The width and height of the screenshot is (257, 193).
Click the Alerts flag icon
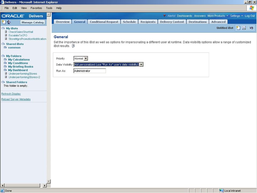click(x=165, y=16)
